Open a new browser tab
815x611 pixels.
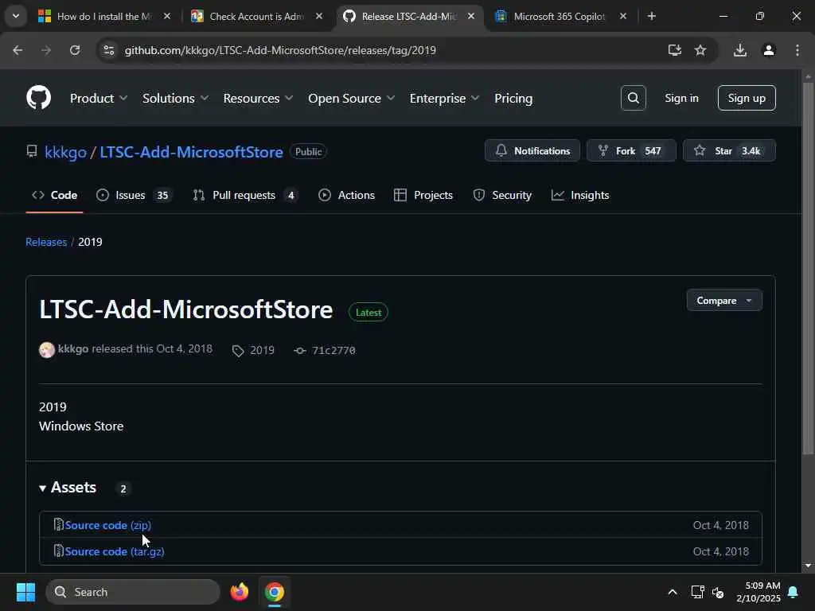tap(651, 16)
